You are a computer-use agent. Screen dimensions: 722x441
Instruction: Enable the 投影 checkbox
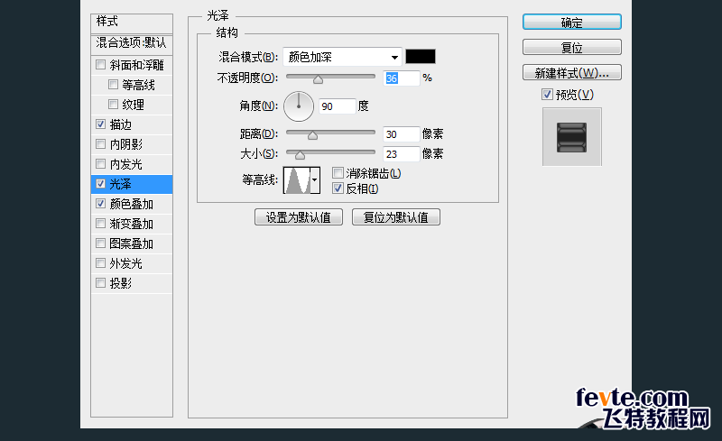click(x=100, y=282)
